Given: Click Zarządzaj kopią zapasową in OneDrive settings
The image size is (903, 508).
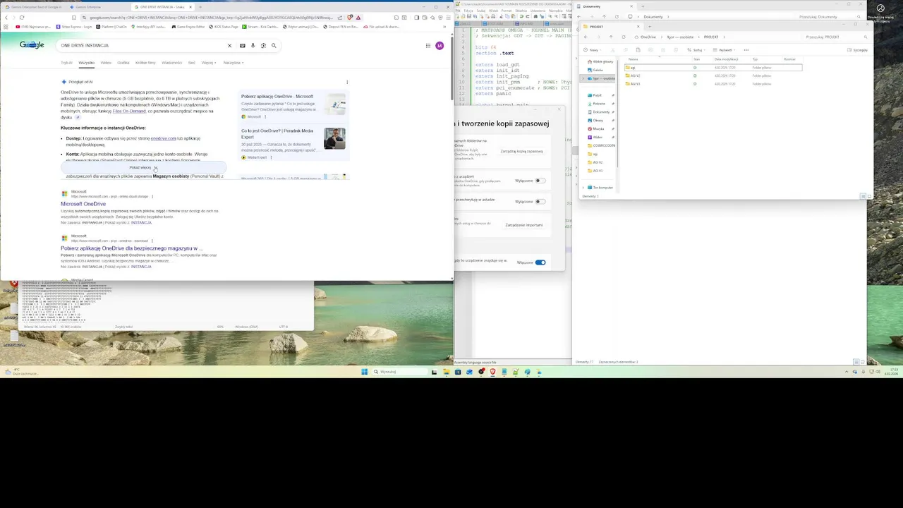Looking at the screenshot, I should (x=521, y=151).
